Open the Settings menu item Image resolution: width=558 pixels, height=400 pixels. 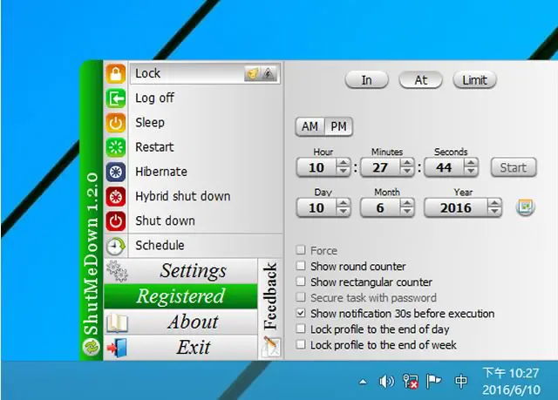(180, 270)
